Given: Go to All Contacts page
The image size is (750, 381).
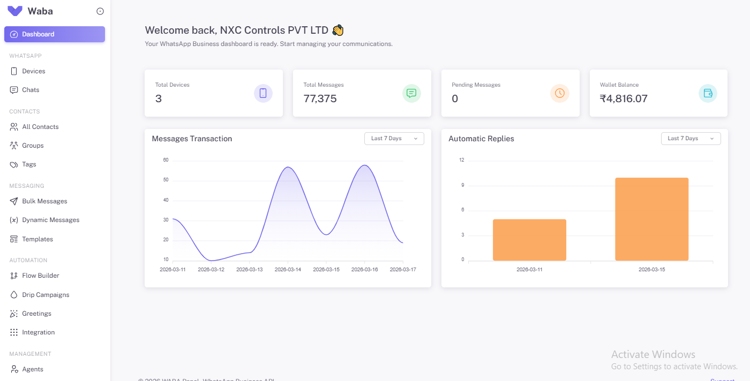Looking at the screenshot, I should point(55,127).
